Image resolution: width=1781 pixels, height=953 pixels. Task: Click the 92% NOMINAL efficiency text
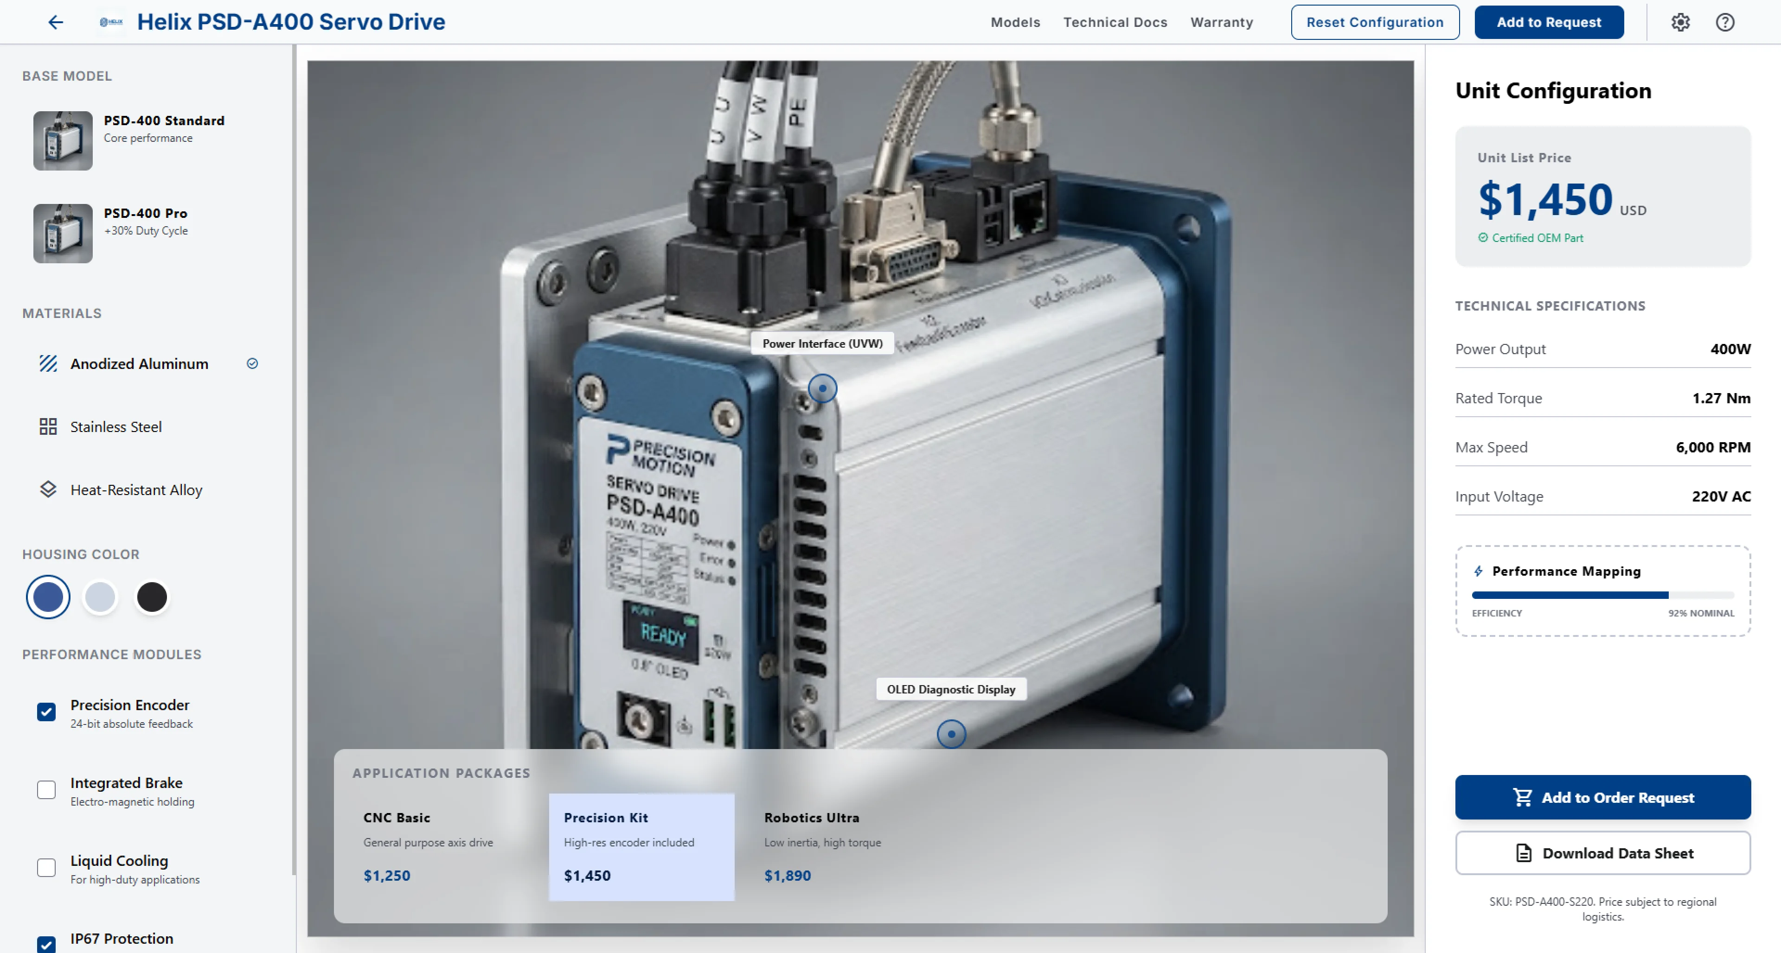pyautogui.click(x=1701, y=613)
